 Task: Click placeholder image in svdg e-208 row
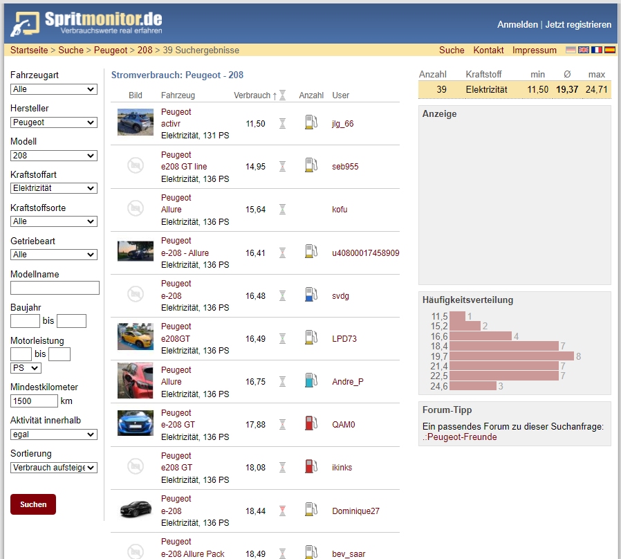(136, 294)
